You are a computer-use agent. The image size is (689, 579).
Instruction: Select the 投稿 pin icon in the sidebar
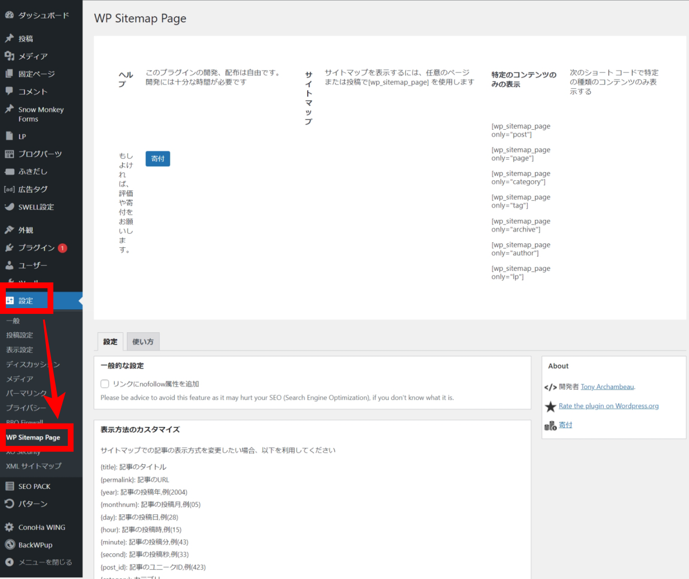pyautogui.click(x=10, y=38)
